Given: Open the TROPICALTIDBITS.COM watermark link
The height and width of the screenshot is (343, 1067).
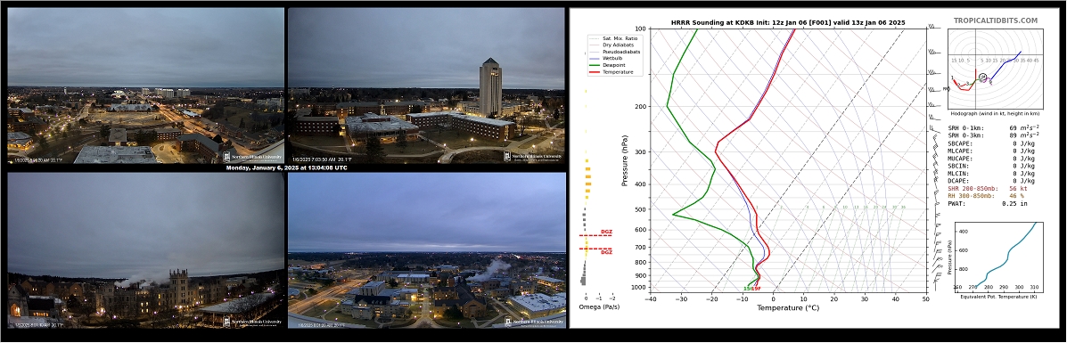Looking at the screenshot, I should click(x=996, y=21).
